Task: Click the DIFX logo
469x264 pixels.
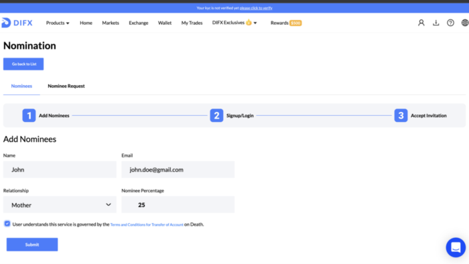Action: pos(17,23)
